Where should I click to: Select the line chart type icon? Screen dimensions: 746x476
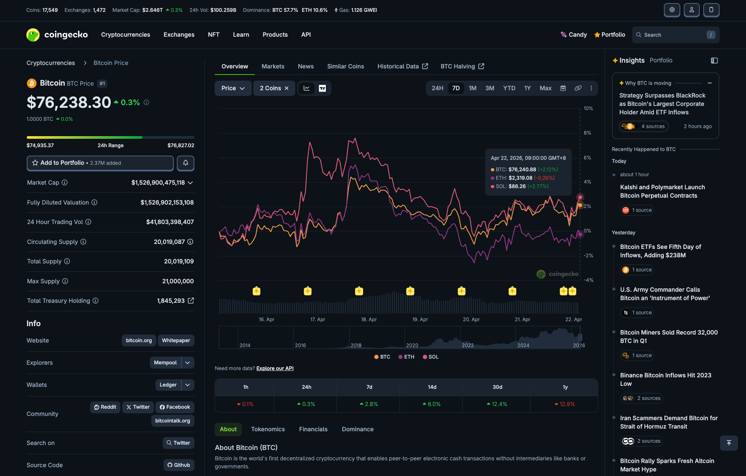coord(307,88)
